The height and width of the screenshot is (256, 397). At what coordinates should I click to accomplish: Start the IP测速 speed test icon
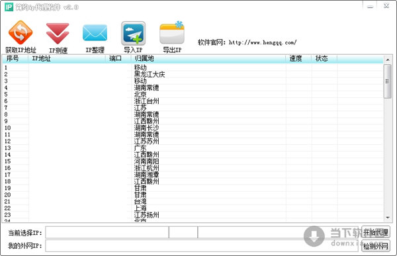coord(58,34)
